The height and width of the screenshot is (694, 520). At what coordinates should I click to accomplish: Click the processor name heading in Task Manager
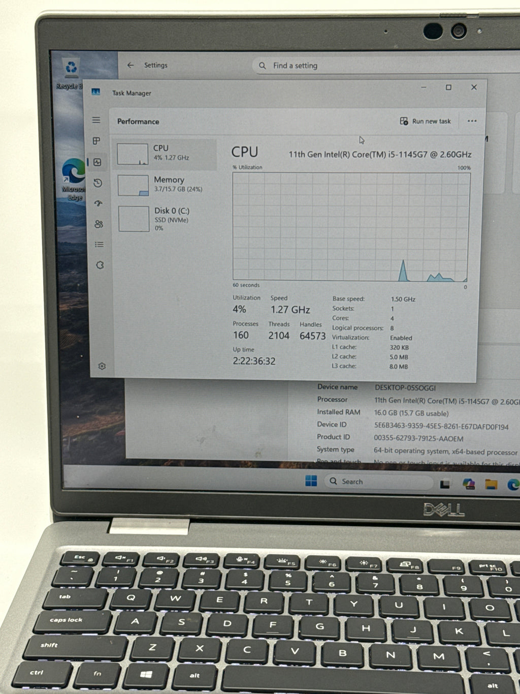tap(380, 154)
